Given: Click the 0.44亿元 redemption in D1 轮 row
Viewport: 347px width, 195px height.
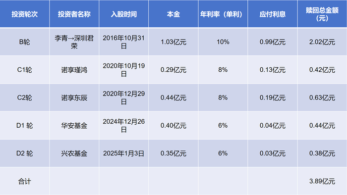Looking at the screenshot, I should point(322,125).
